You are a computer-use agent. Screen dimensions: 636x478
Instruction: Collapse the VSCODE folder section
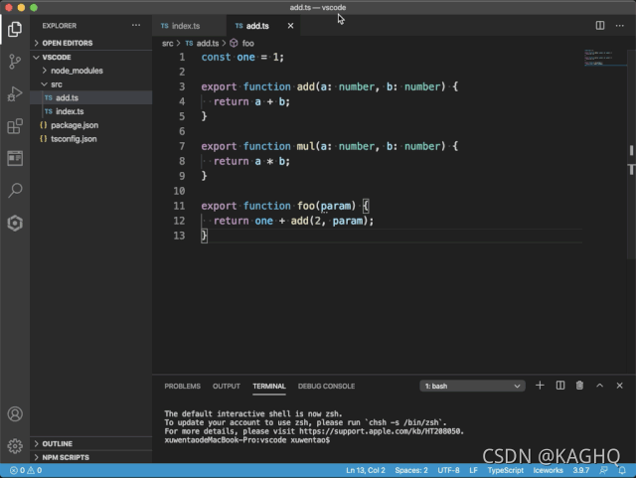(x=91, y=58)
